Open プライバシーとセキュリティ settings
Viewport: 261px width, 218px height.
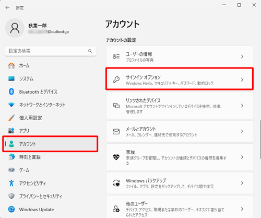point(51,196)
